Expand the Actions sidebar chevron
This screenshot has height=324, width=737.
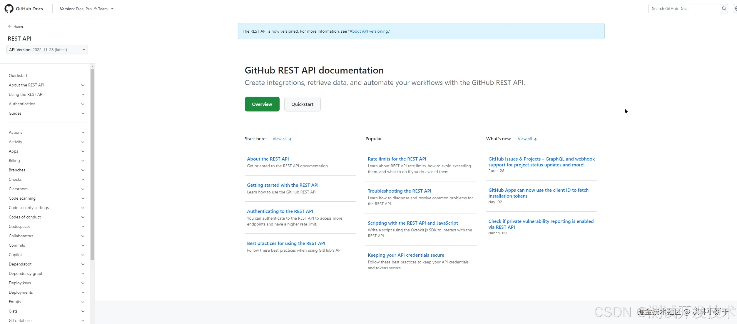[83, 133]
